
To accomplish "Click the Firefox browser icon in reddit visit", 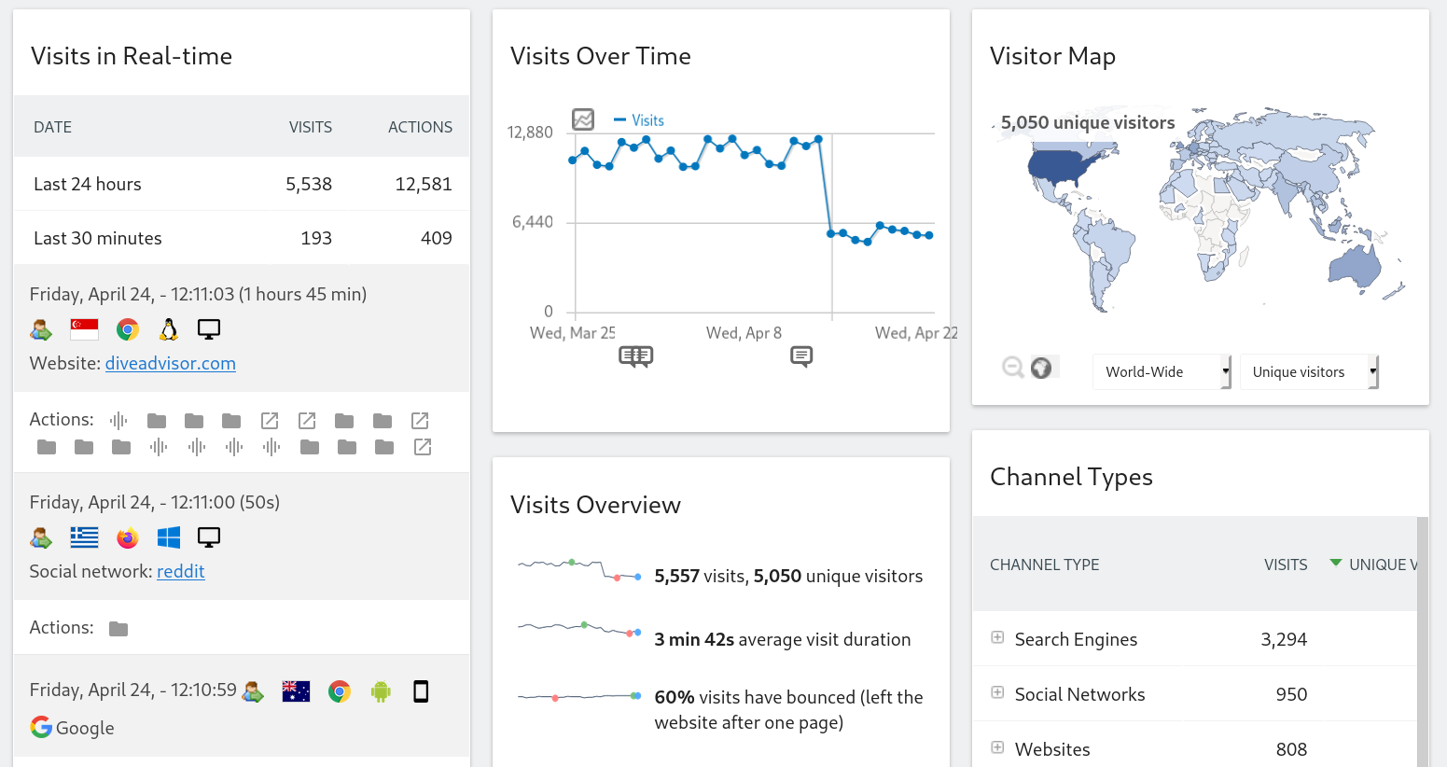I will pos(128,537).
